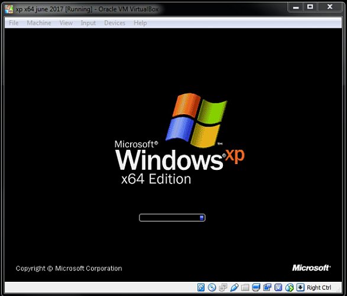Click the display monitor indicator icon
Image resolution: width=347 pixels, height=296 pixels.
tap(256, 287)
